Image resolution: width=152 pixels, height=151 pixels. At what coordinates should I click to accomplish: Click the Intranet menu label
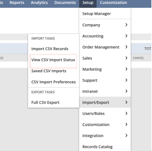[90, 91]
